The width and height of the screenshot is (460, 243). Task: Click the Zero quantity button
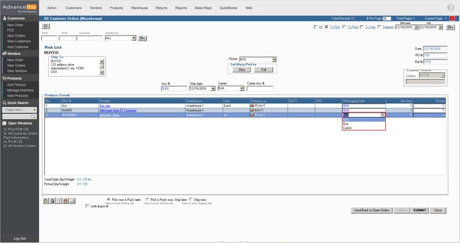point(242,70)
